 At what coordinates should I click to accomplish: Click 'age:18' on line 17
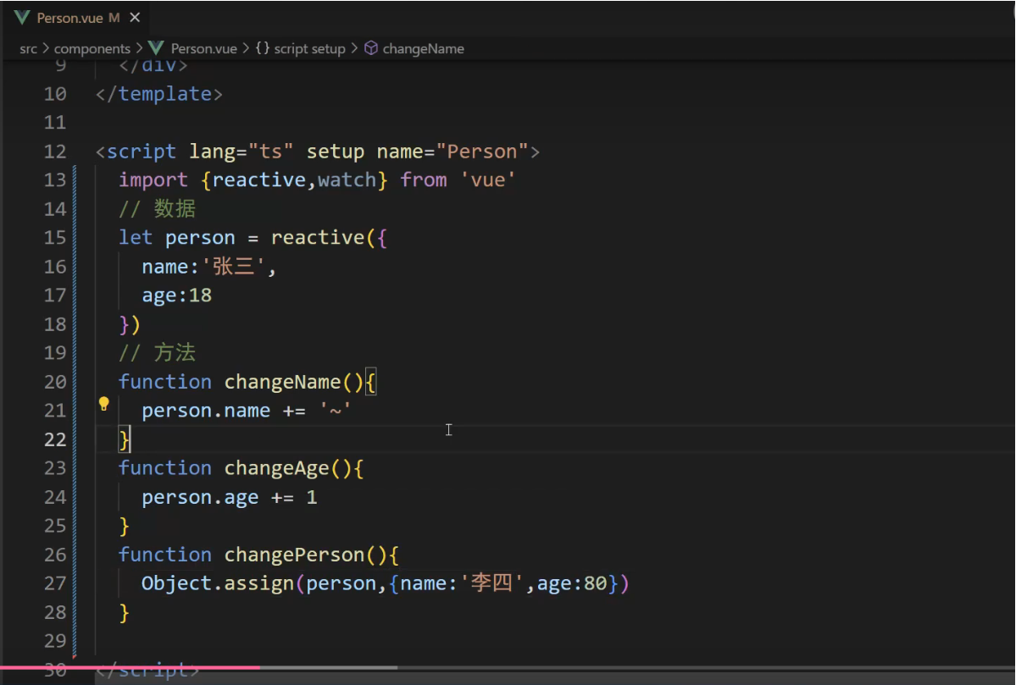pos(177,296)
